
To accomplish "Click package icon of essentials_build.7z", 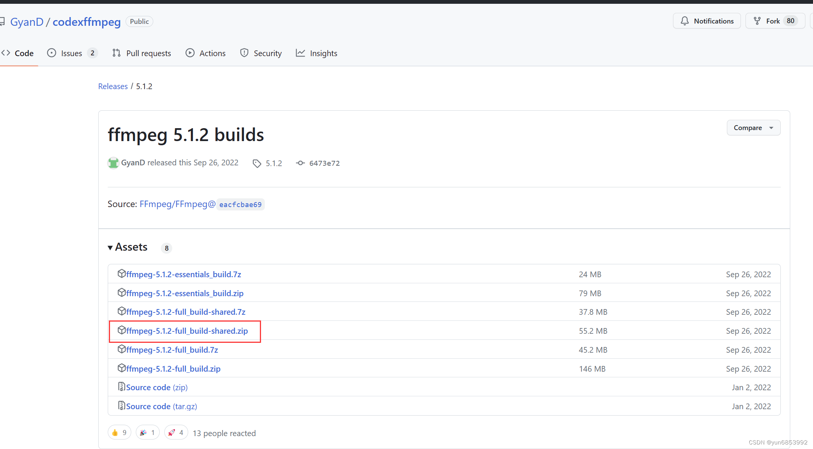I will click(x=121, y=273).
